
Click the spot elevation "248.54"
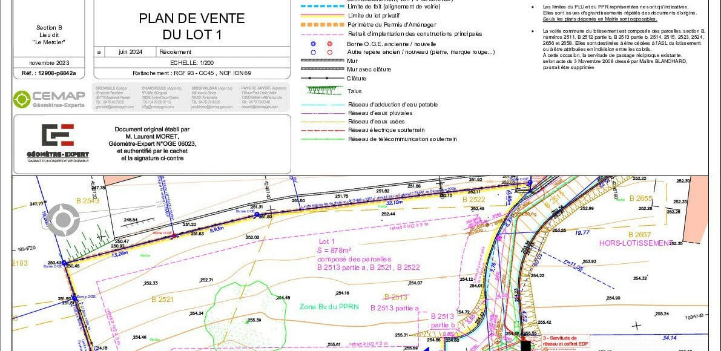tap(131, 220)
